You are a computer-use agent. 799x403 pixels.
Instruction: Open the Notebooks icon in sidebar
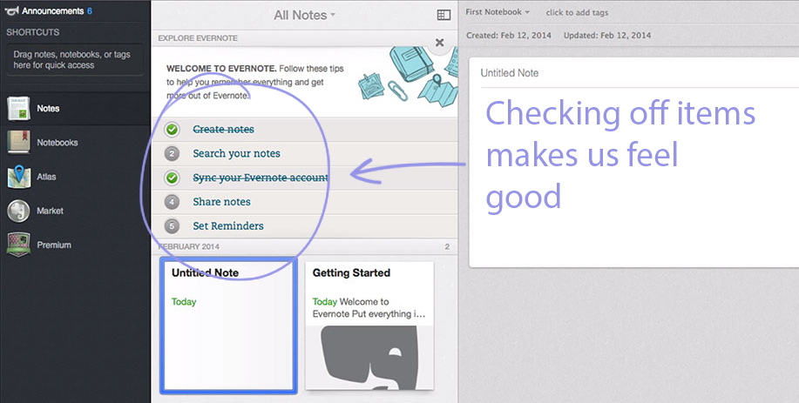click(x=18, y=143)
